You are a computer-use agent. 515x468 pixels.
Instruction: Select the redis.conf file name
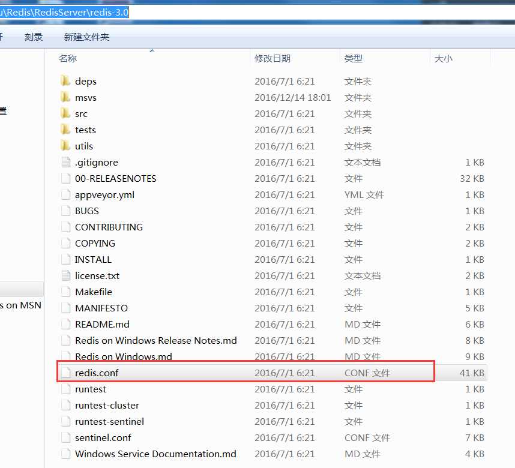click(97, 373)
